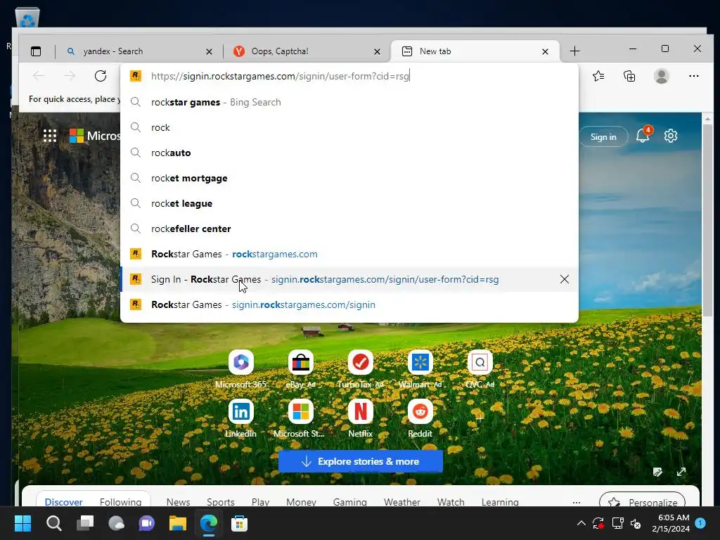Open Edge Settings and more menu
This screenshot has height=540, width=720.
[x=693, y=76]
